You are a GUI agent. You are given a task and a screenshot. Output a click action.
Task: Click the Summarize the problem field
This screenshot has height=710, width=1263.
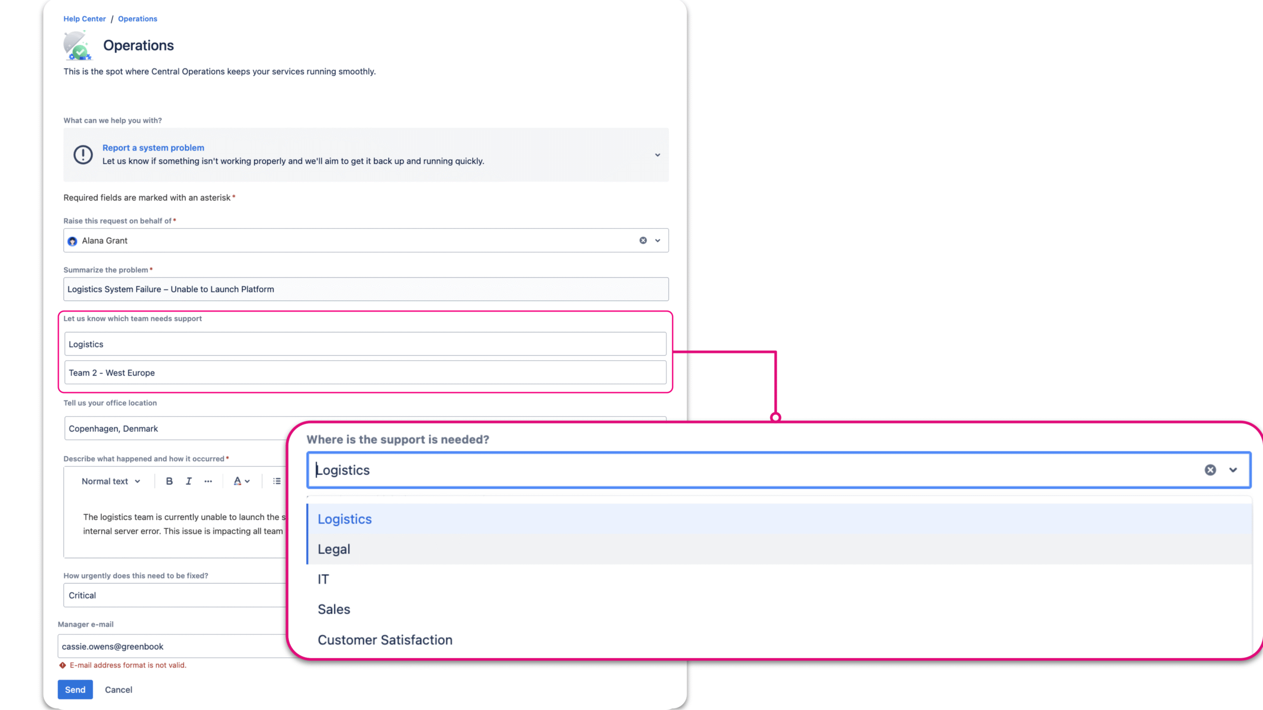coord(366,289)
